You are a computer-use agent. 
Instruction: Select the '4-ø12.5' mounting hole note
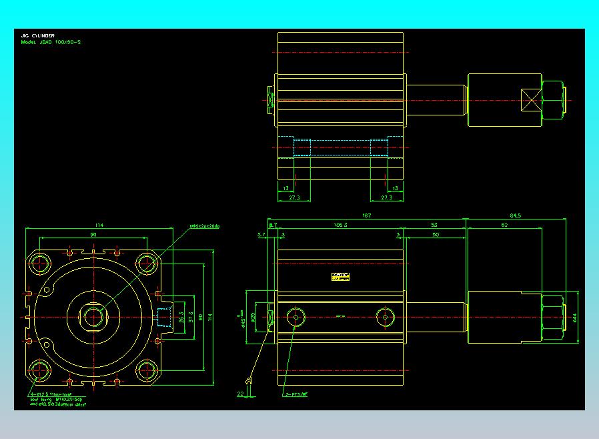click(x=58, y=399)
